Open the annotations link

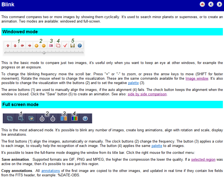click(50, 171)
